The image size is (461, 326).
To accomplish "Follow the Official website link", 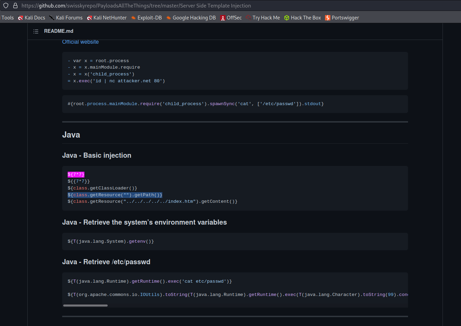I will point(80,42).
